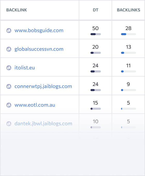This screenshot has height=176, width=145.
Task: Open the www.bobsguide.com backlink
Action: 39,31
